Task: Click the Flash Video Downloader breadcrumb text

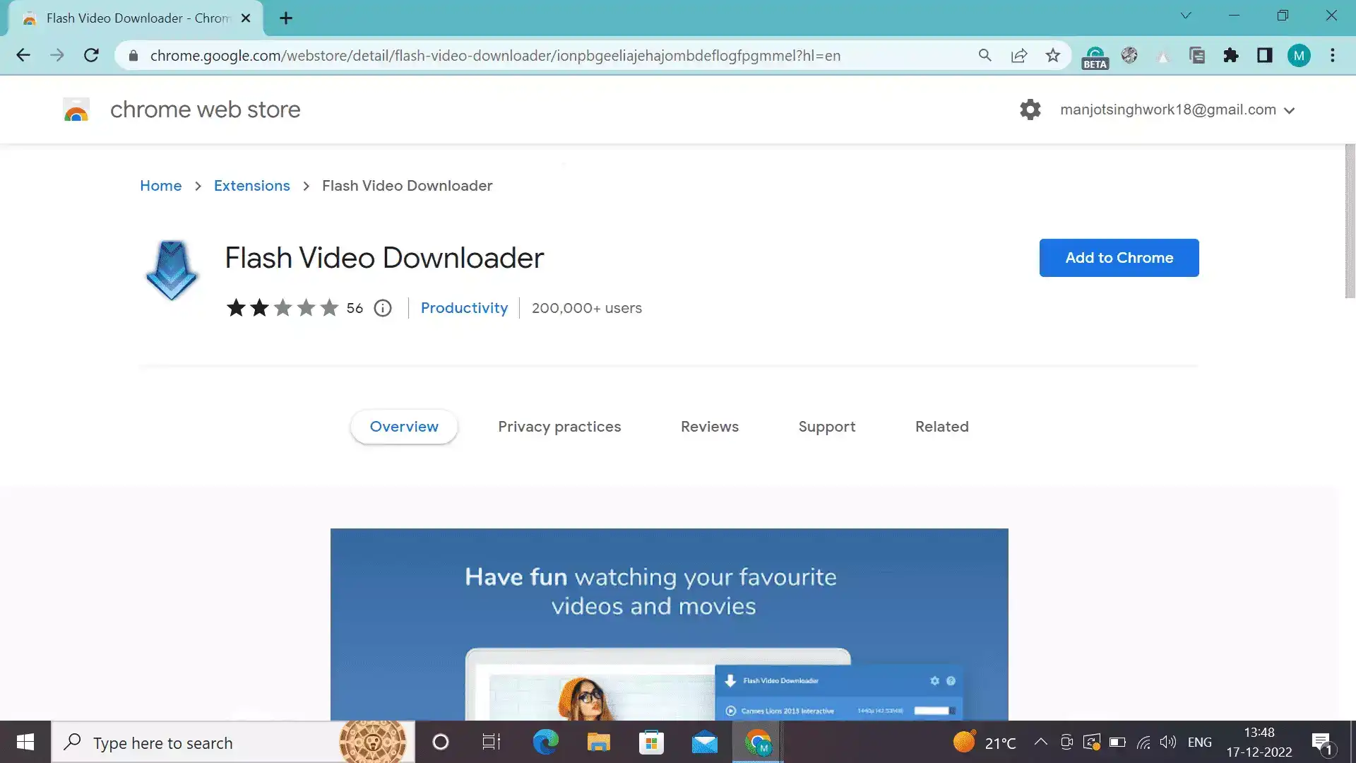Action: [x=408, y=186]
